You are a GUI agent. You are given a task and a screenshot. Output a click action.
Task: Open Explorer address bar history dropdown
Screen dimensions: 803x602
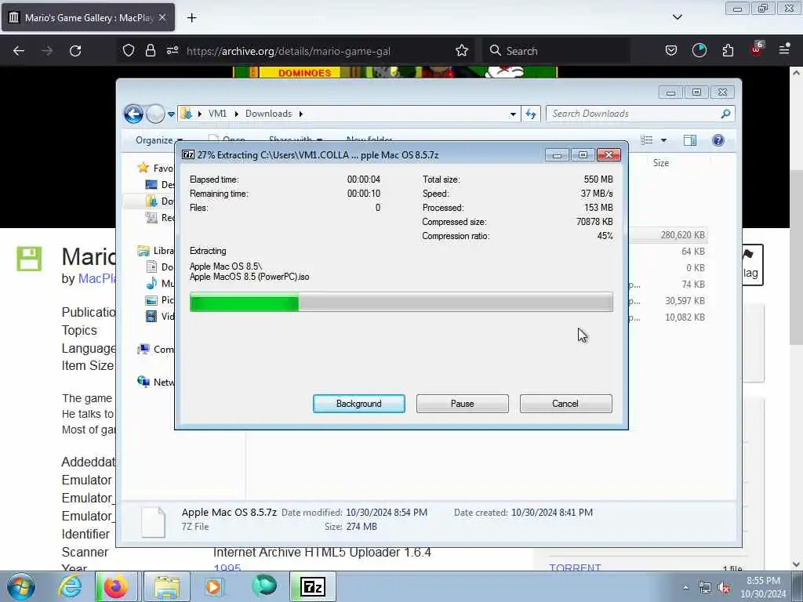pyautogui.click(x=513, y=114)
